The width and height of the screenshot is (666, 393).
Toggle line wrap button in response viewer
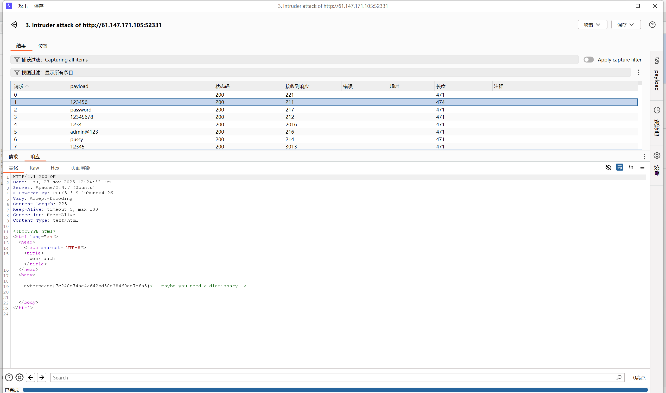[619, 167]
